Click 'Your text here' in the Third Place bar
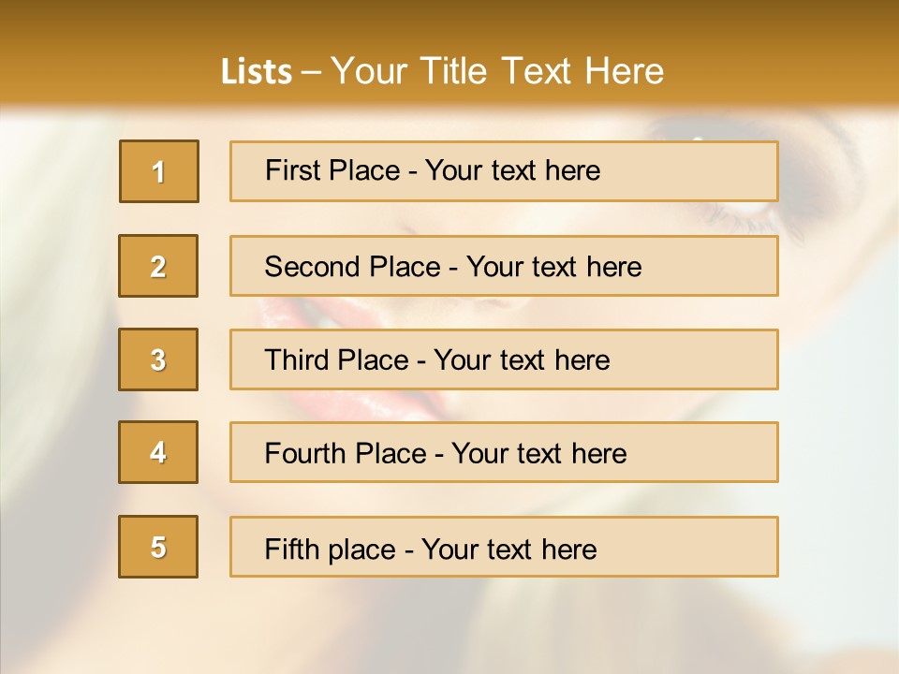Screen dimensions: 899x674 click(x=522, y=359)
